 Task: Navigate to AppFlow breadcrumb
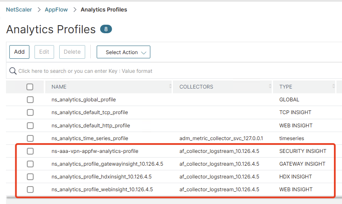[56, 10]
